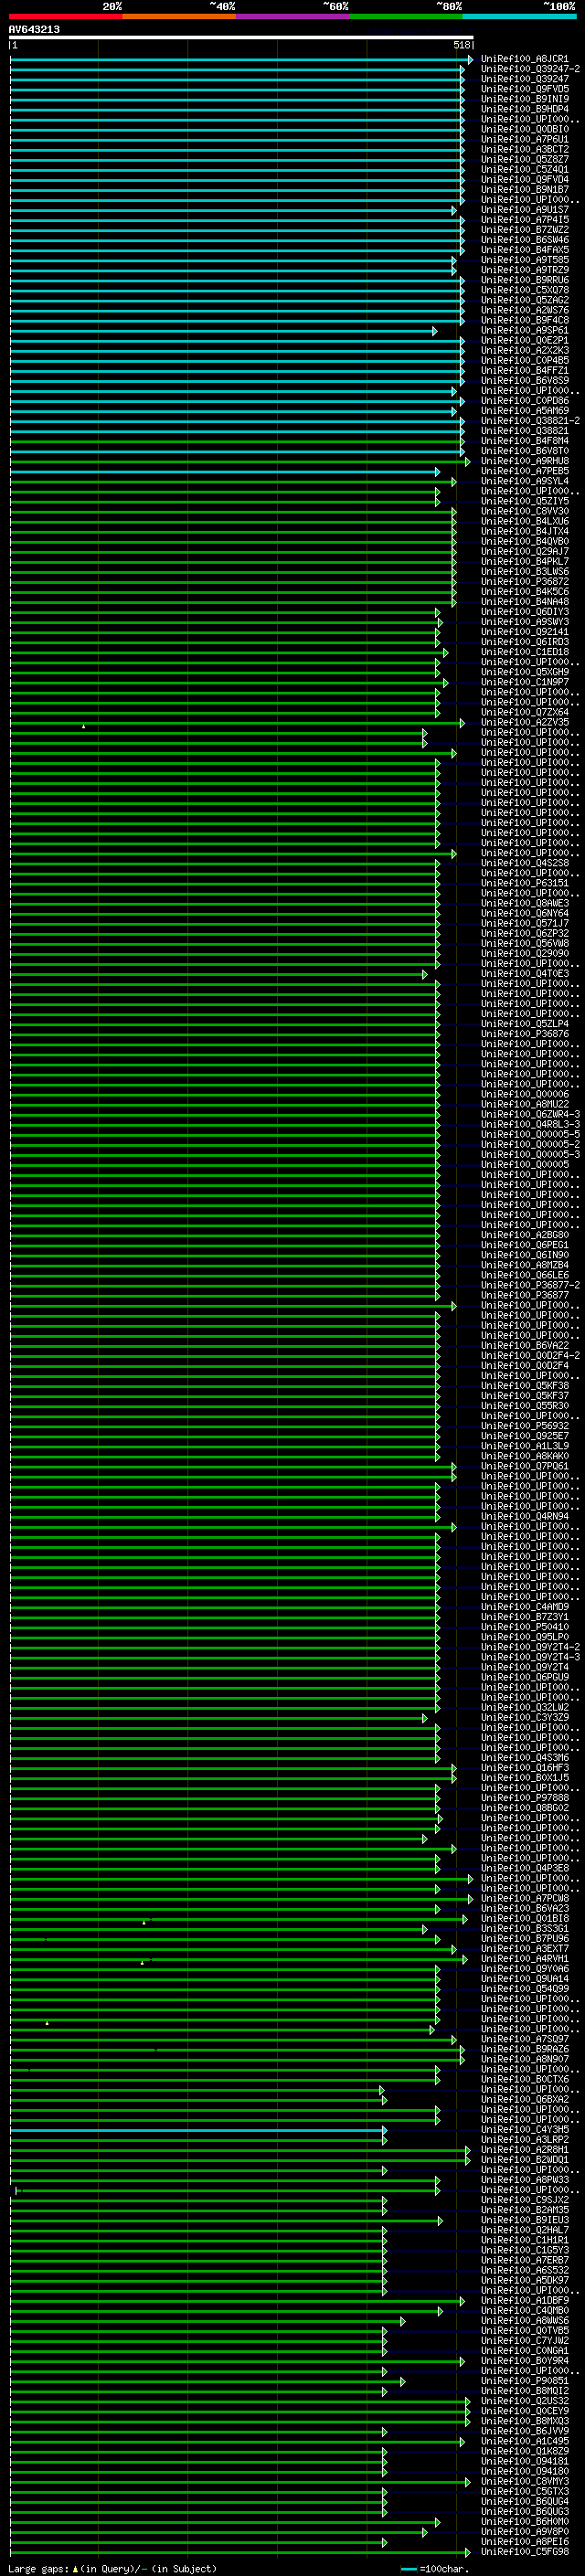The width and height of the screenshot is (585, 2576).
Task: Open hit UniRef100_Q39247-2
Action: (x=530, y=69)
